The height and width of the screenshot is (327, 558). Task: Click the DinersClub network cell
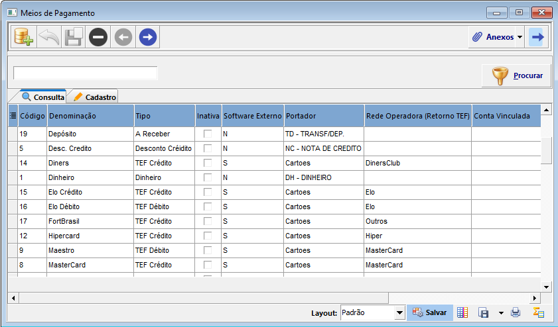(x=418, y=163)
